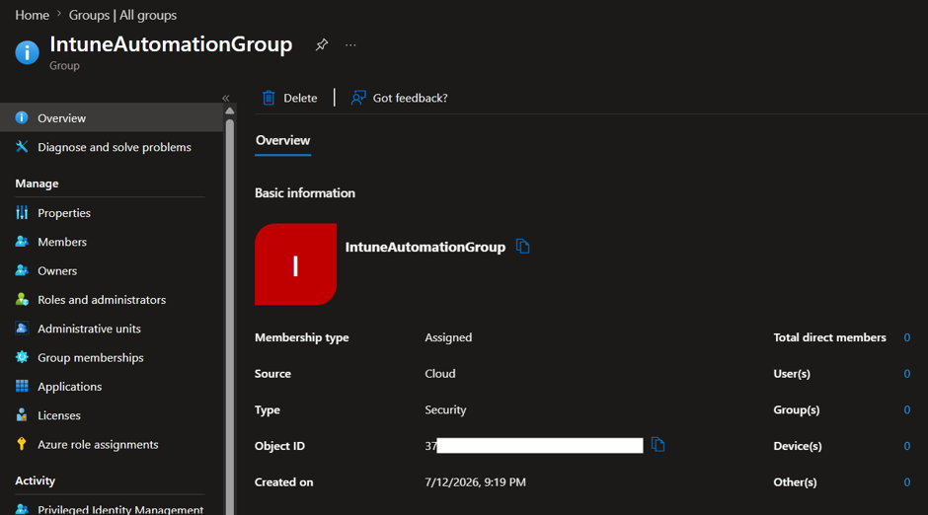Screen dimensions: 928x515
Task: Click the Overview info icon in sidebar
Action: click(x=22, y=117)
